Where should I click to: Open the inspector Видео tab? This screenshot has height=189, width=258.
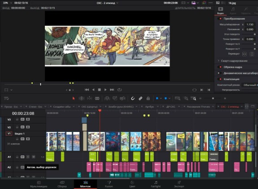point(220,10)
